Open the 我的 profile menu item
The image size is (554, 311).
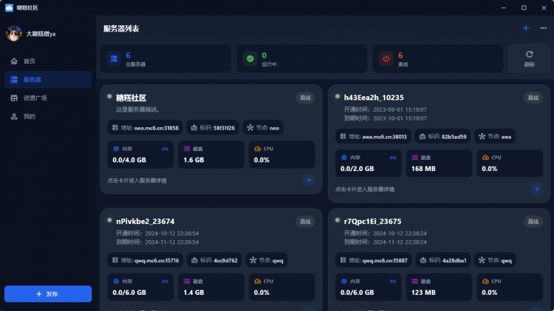(48, 116)
